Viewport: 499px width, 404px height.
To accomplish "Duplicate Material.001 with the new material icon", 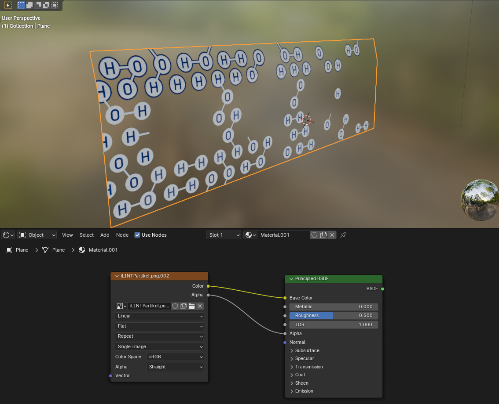I will [323, 235].
